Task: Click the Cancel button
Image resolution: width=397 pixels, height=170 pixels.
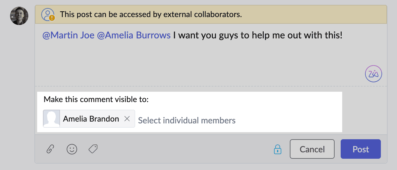Action: click(312, 149)
